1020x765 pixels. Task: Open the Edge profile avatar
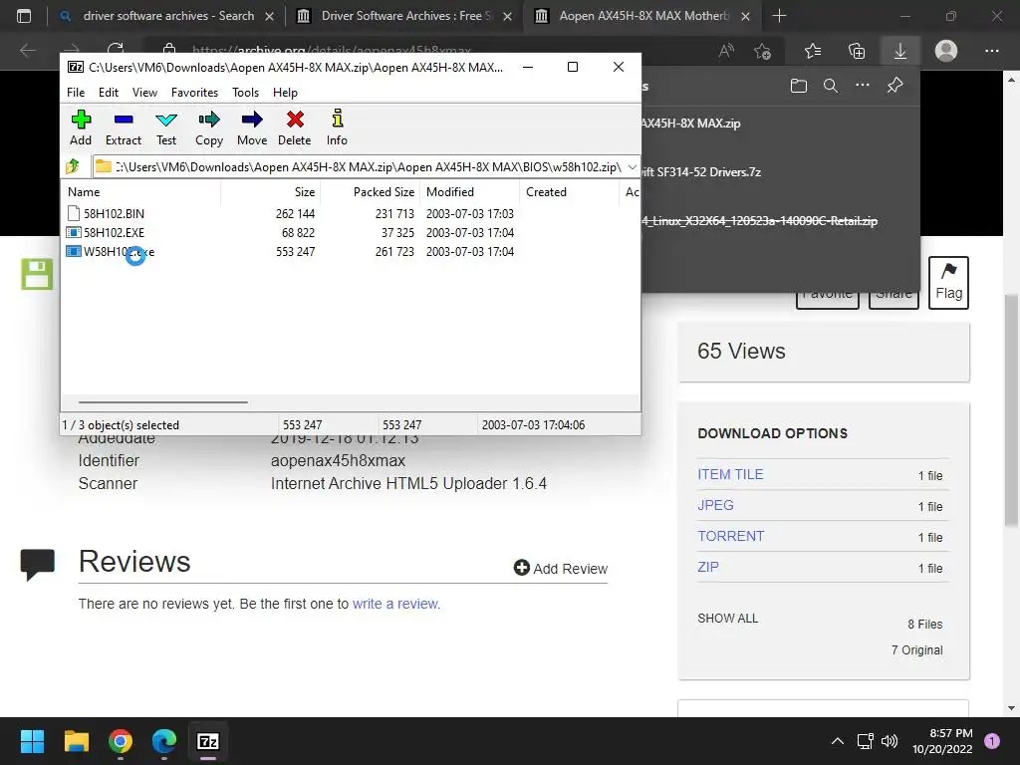[x=946, y=51]
